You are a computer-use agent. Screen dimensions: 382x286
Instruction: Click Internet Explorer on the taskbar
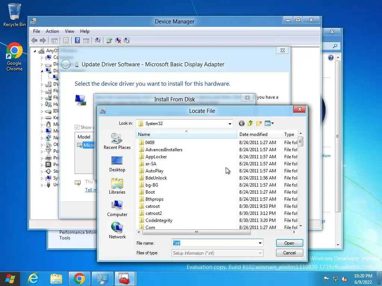pos(33,279)
